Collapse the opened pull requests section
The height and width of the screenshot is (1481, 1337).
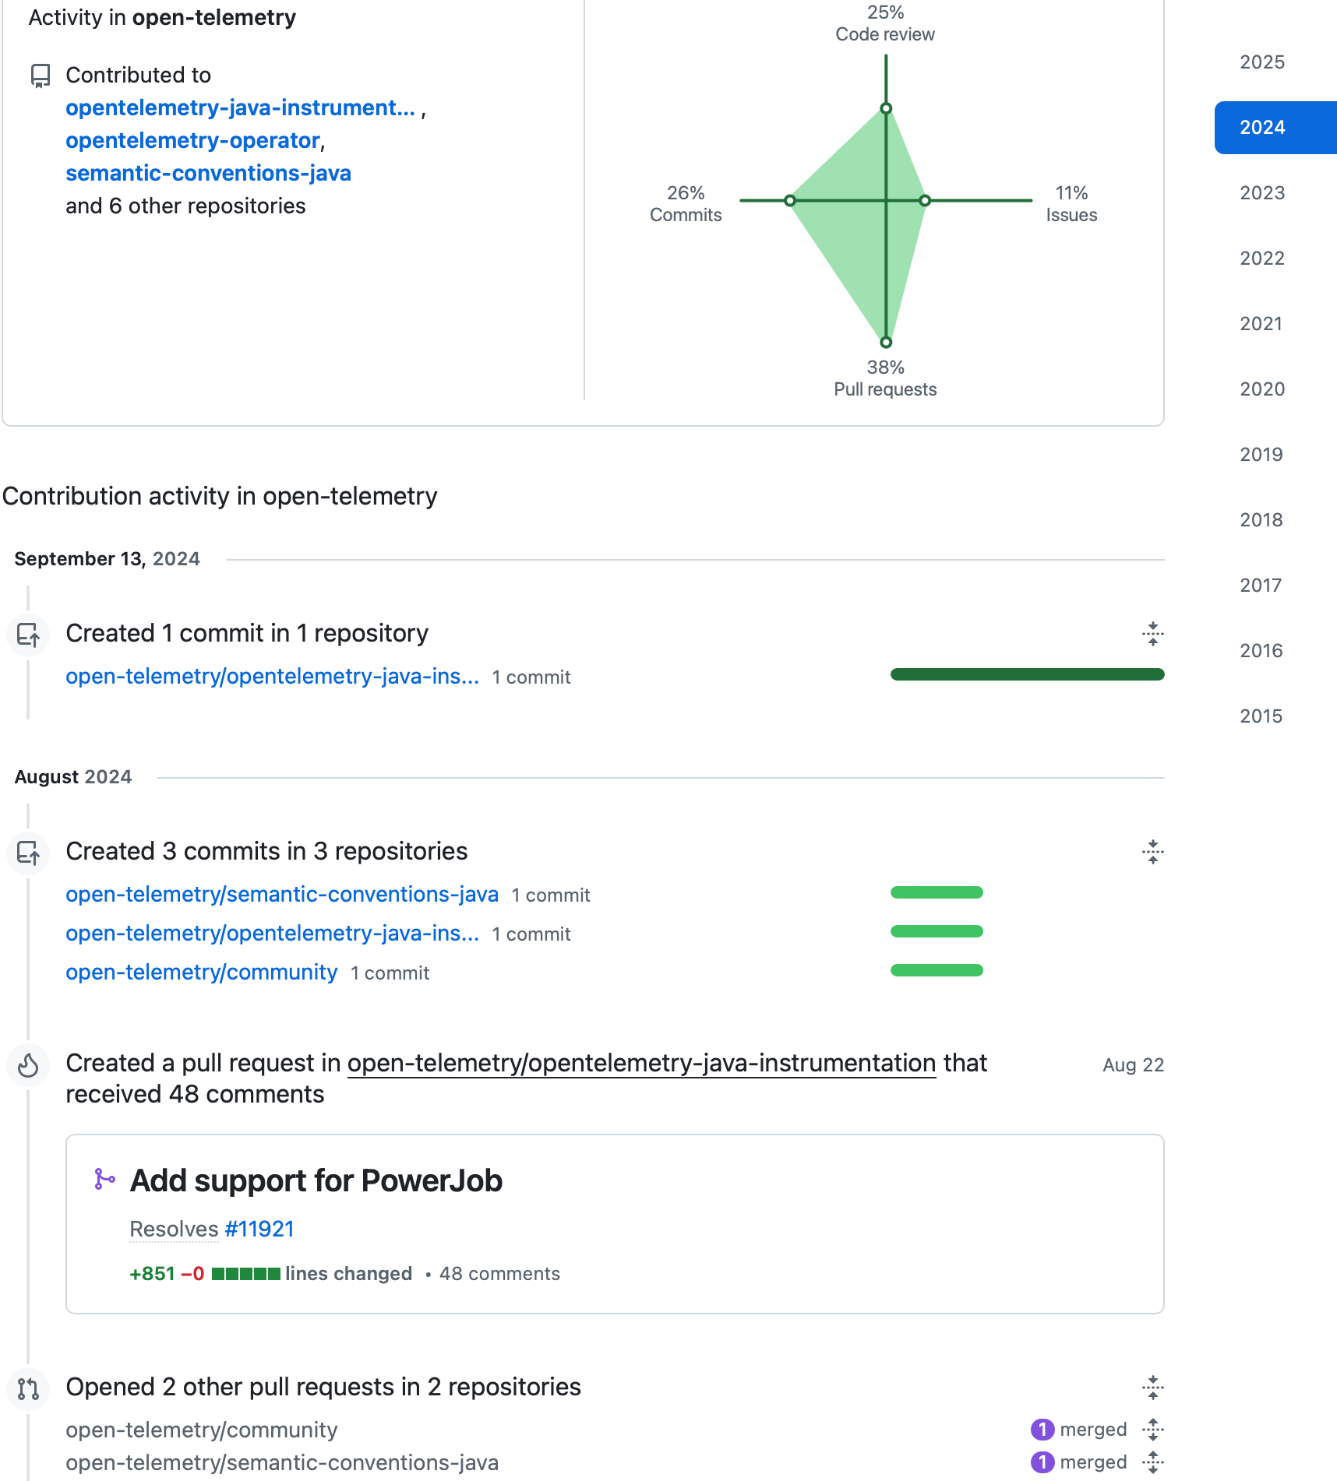click(x=1152, y=1388)
